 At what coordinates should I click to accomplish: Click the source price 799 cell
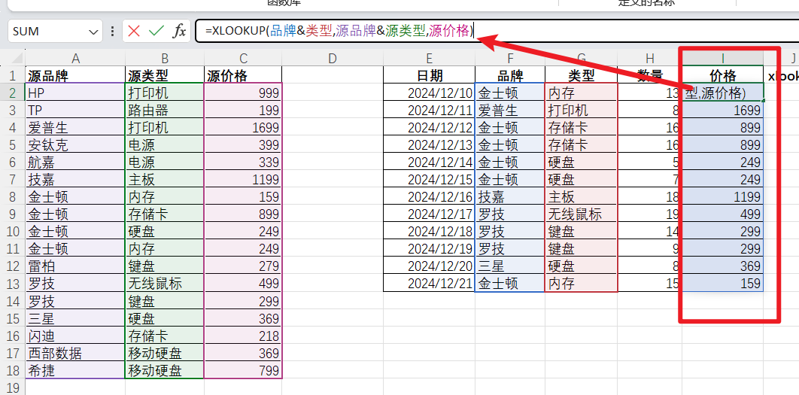pos(243,370)
